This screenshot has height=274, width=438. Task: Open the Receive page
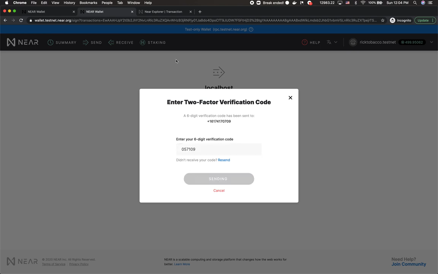click(x=121, y=43)
